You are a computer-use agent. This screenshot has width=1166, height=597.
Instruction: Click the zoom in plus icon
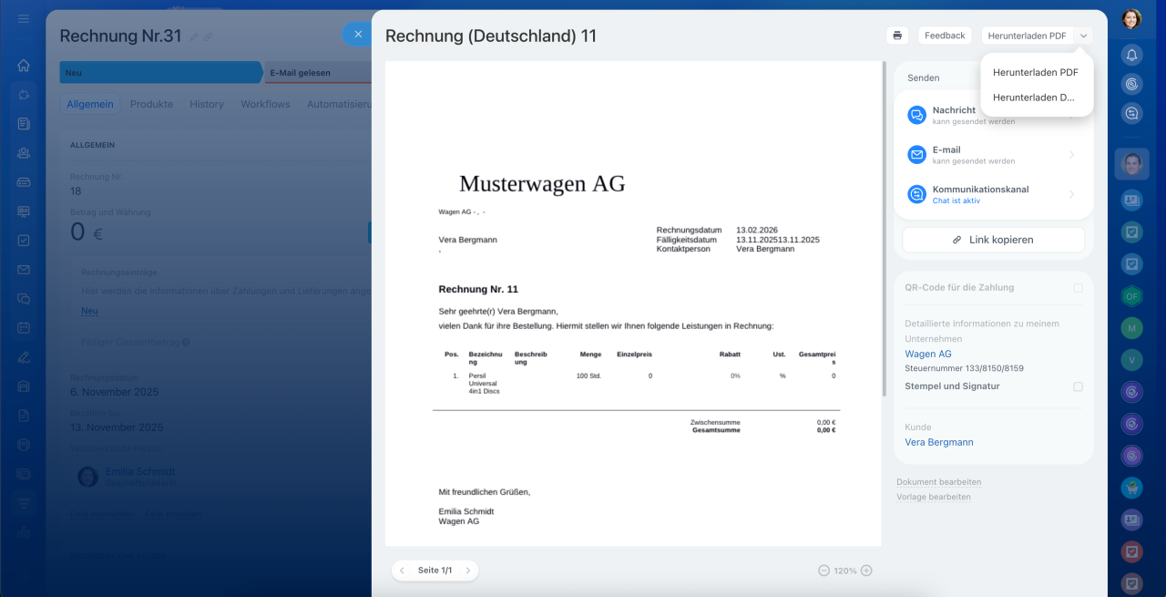pyautogui.click(x=866, y=571)
